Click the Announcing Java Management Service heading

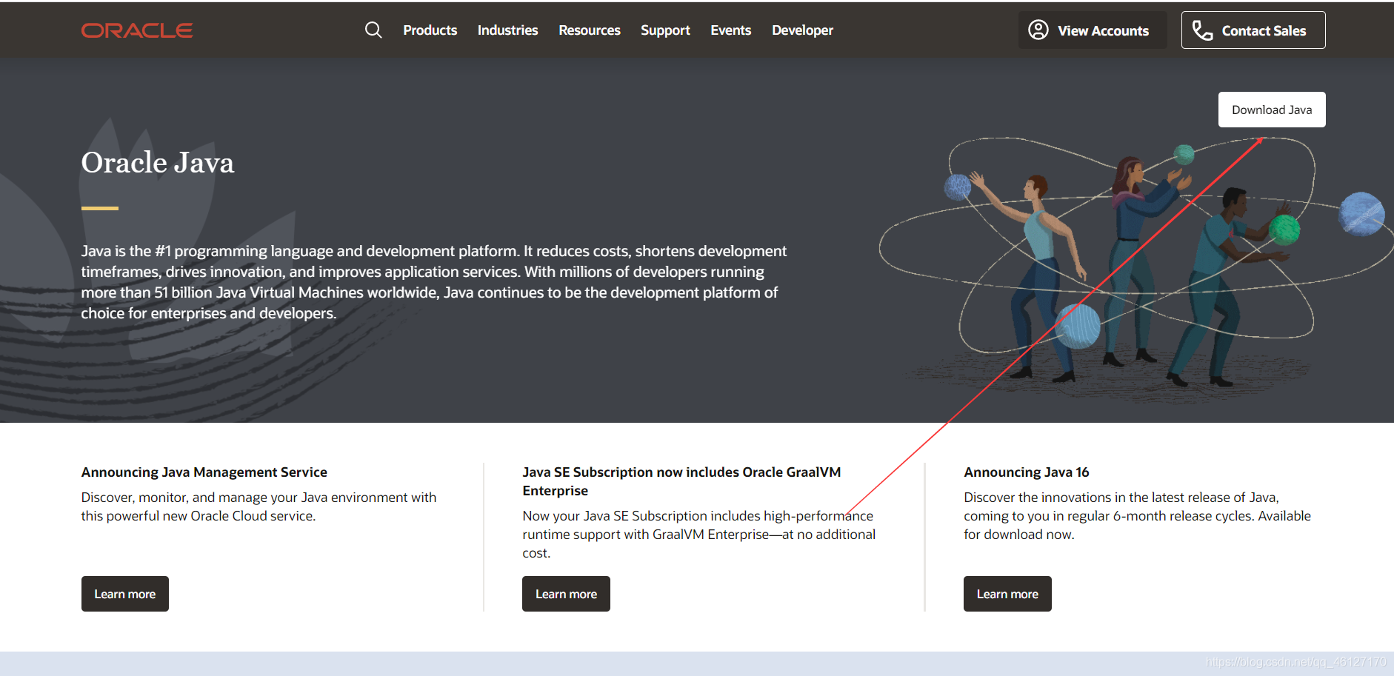pos(204,472)
